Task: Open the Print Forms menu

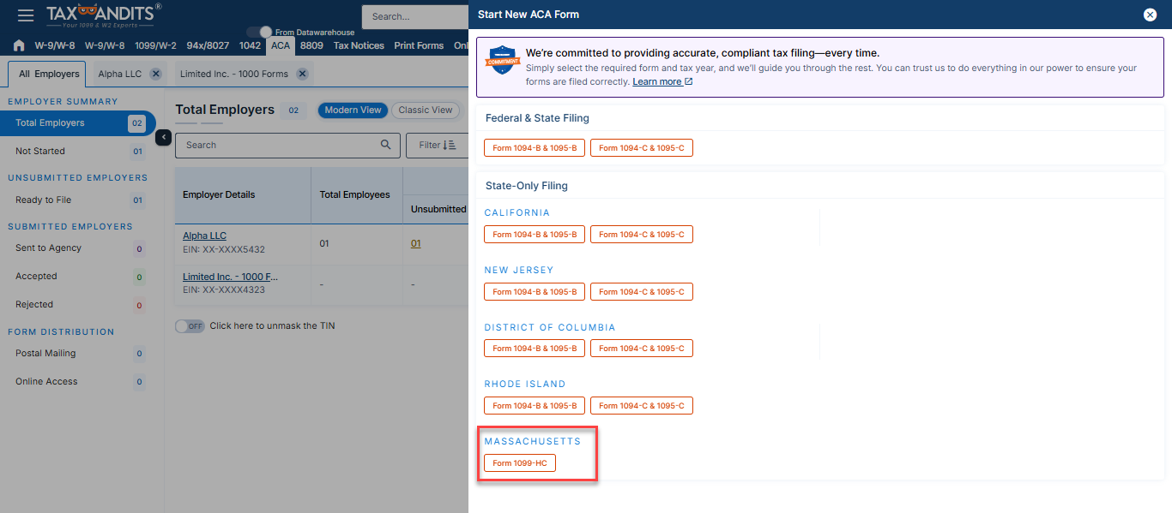Action: 419,46
